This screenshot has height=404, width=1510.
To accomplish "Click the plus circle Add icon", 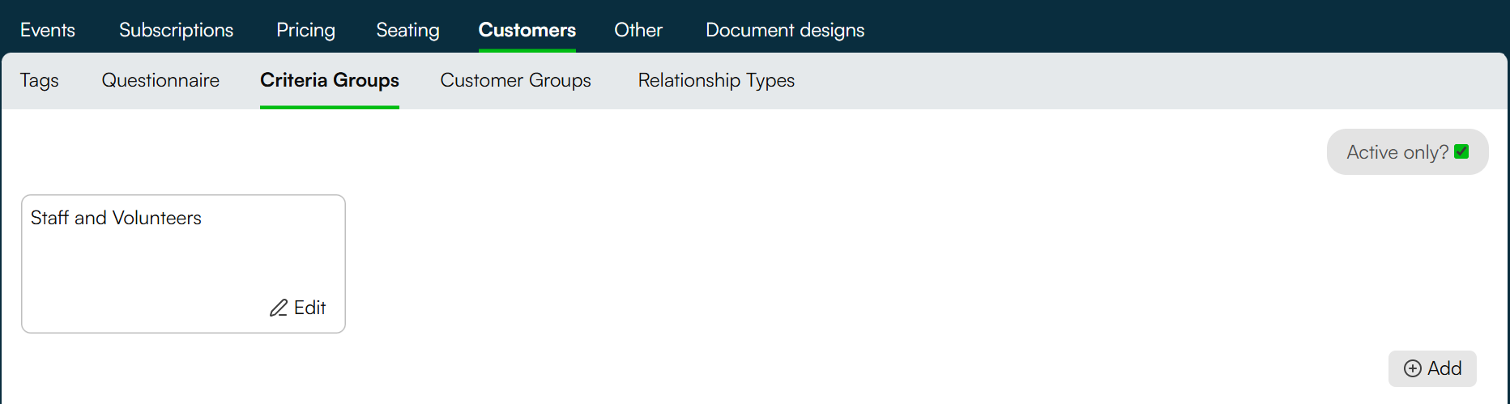I will [1413, 368].
